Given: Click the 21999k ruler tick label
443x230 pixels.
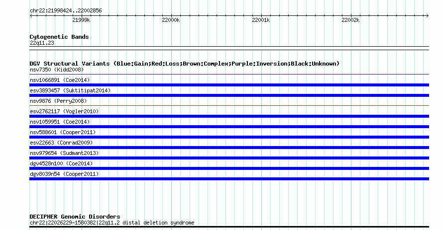Looking at the screenshot, I should (x=81, y=20).
